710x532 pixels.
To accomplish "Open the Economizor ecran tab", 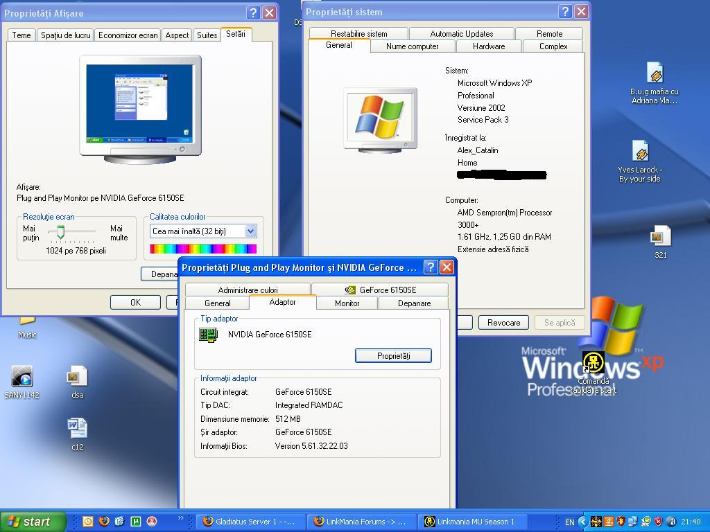I will pyautogui.click(x=128, y=35).
